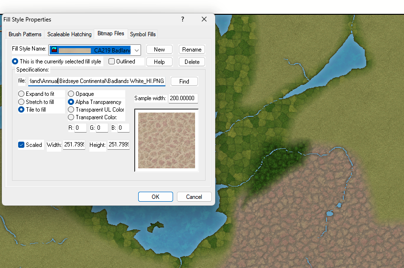Enable the Outlined checkbox
The height and width of the screenshot is (268, 404).
pos(112,62)
